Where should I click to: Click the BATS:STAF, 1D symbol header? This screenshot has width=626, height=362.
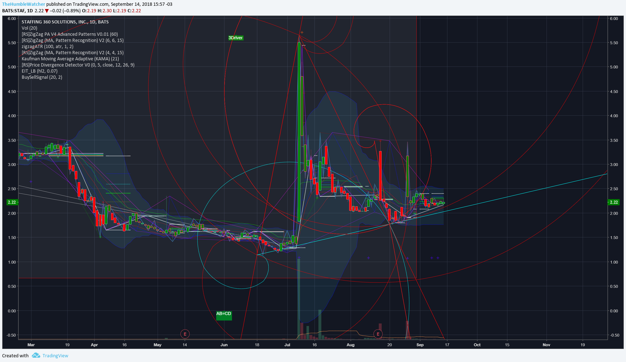click(x=17, y=11)
